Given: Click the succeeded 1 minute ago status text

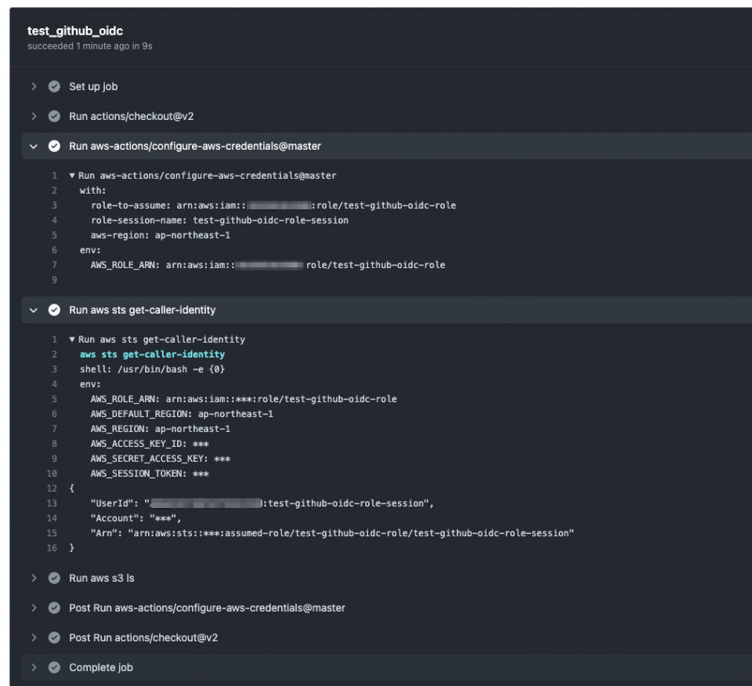Looking at the screenshot, I should click(x=89, y=46).
